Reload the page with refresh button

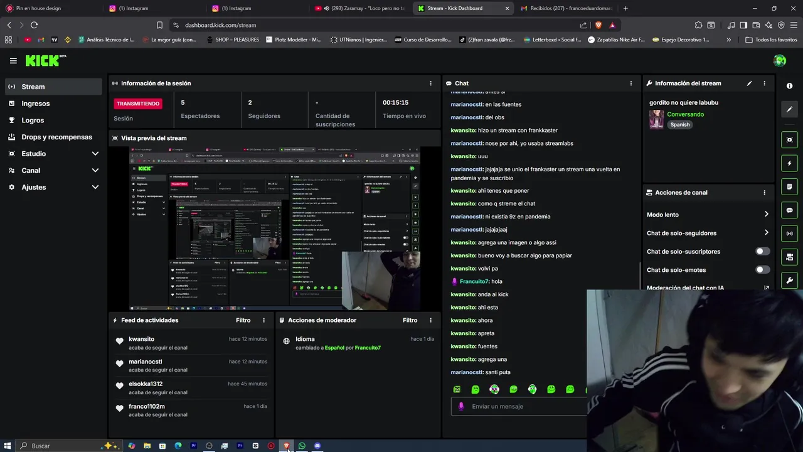pos(34,25)
